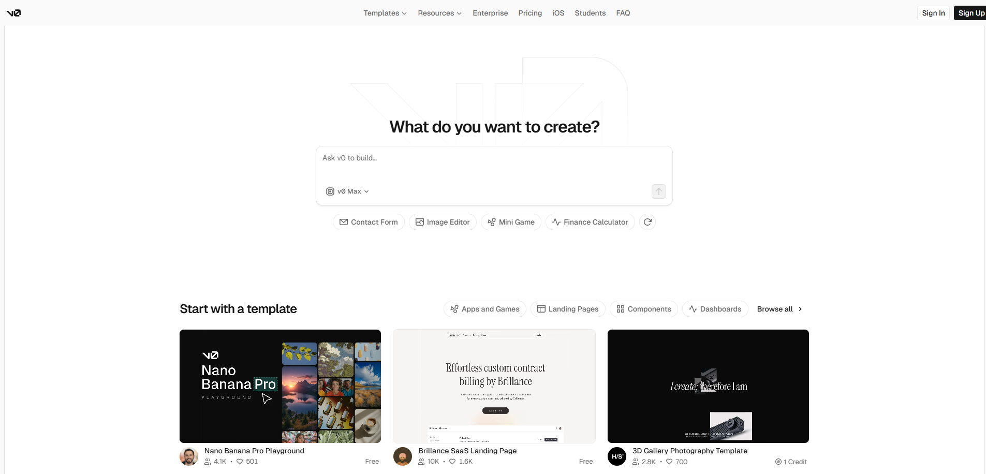Open the v0 Max model selector
Screen dimensions: 986x474
pos(348,191)
